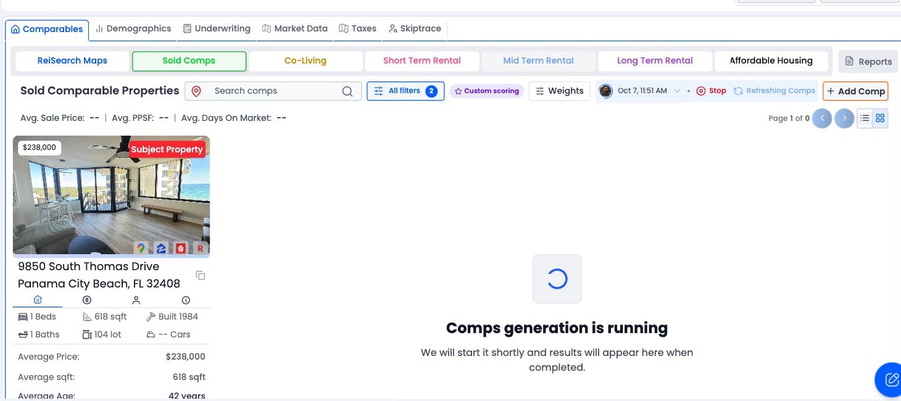Switch to the Comparables tab

tap(47, 29)
